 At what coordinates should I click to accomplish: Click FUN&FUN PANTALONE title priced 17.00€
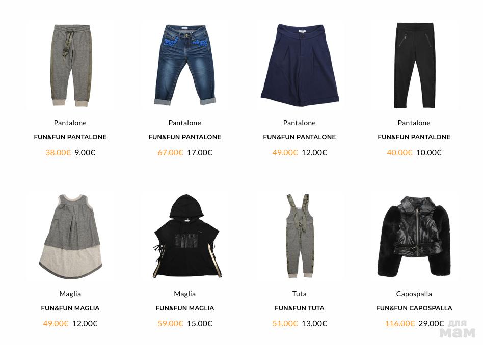click(185, 137)
